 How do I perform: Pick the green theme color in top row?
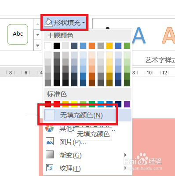(x=127, y=46)
